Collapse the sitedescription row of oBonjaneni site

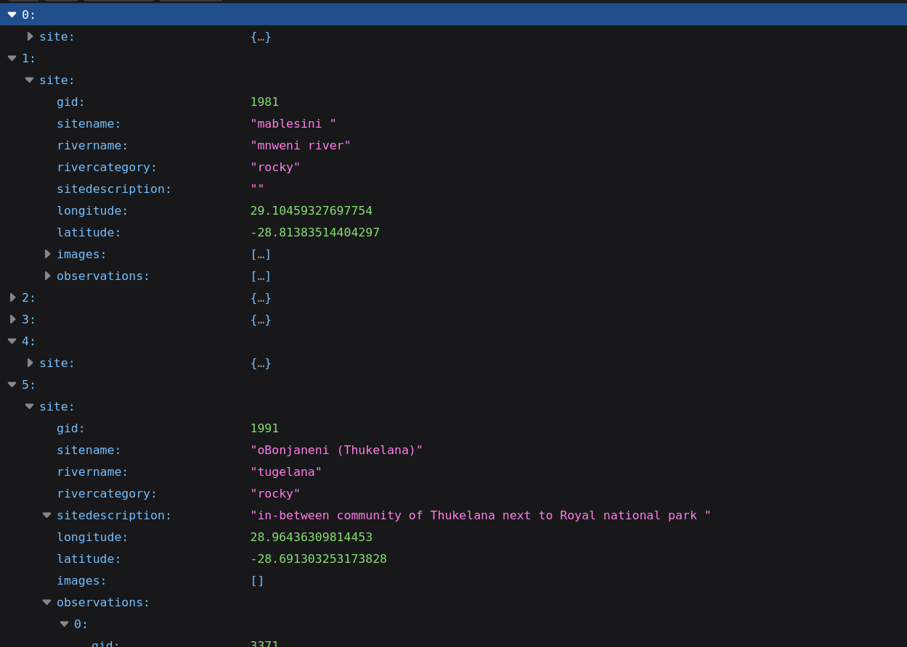coord(46,515)
